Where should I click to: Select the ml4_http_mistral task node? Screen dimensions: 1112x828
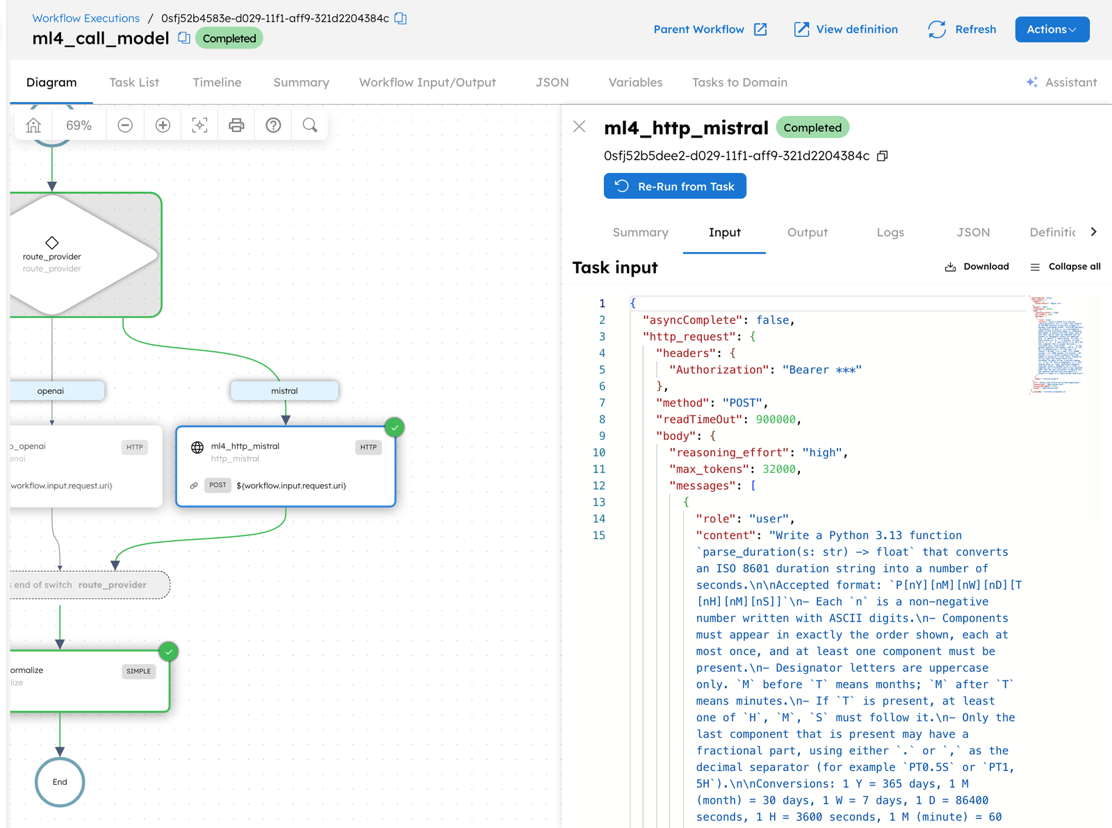tap(286, 466)
